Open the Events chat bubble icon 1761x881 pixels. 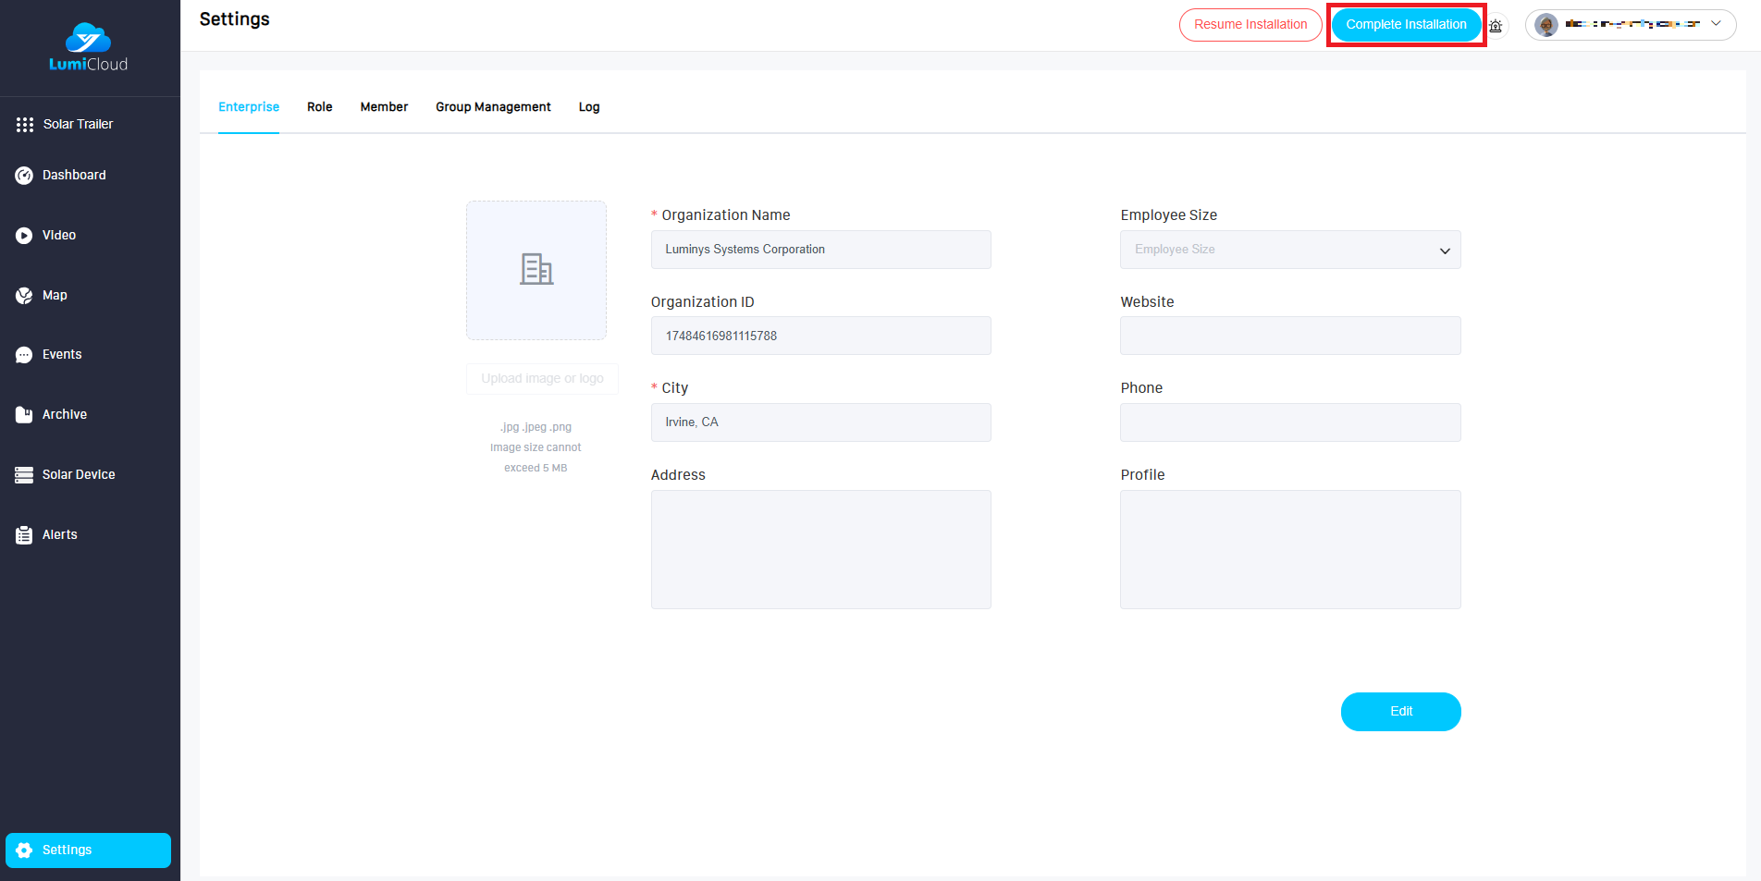coord(24,355)
